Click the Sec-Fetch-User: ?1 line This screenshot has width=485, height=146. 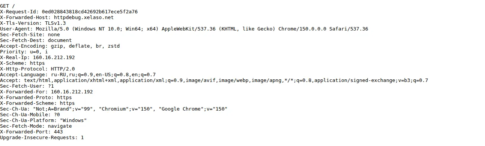27,86
